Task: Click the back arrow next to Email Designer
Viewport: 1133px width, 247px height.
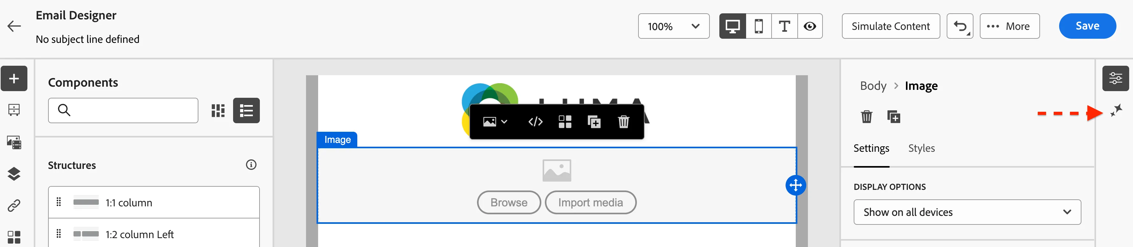Action: point(14,26)
